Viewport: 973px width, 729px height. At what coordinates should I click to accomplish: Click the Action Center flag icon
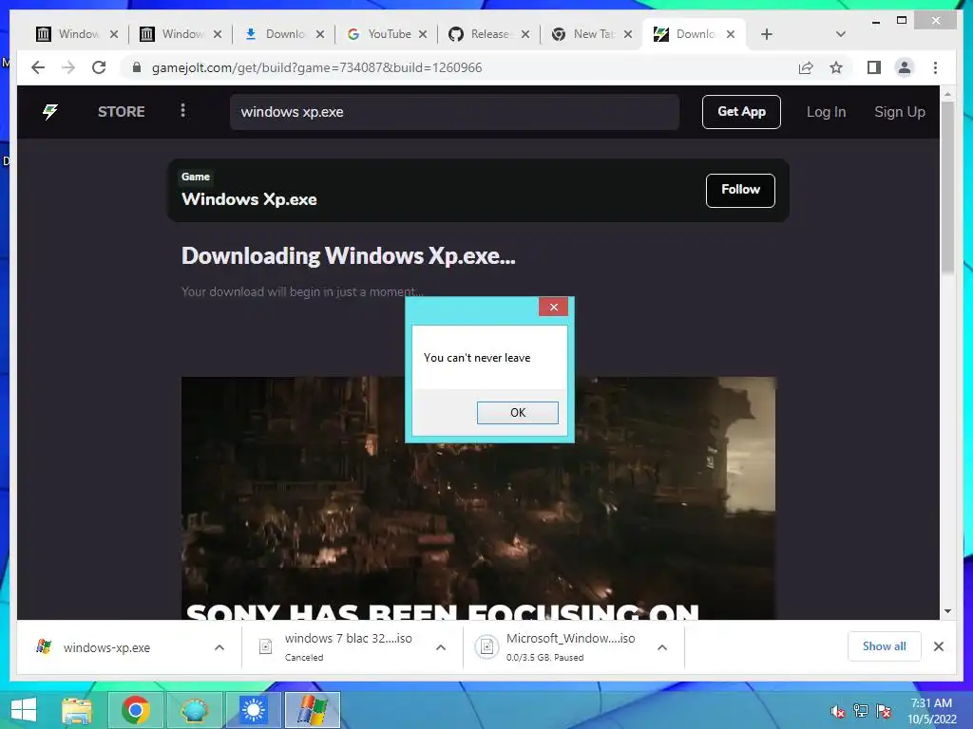[884, 711]
